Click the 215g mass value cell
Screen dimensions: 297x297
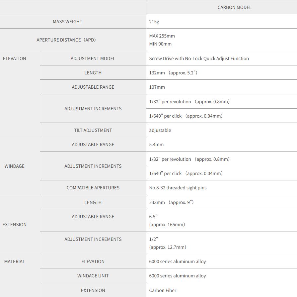click(x=221, y=22)
